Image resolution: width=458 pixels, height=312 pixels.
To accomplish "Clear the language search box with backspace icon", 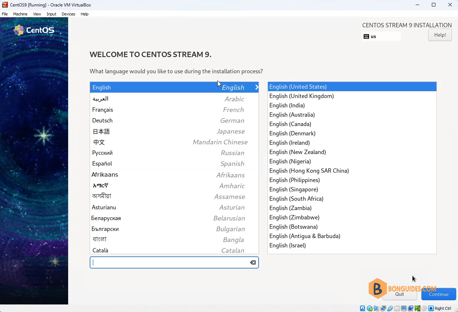I will [x=253, y=262].
